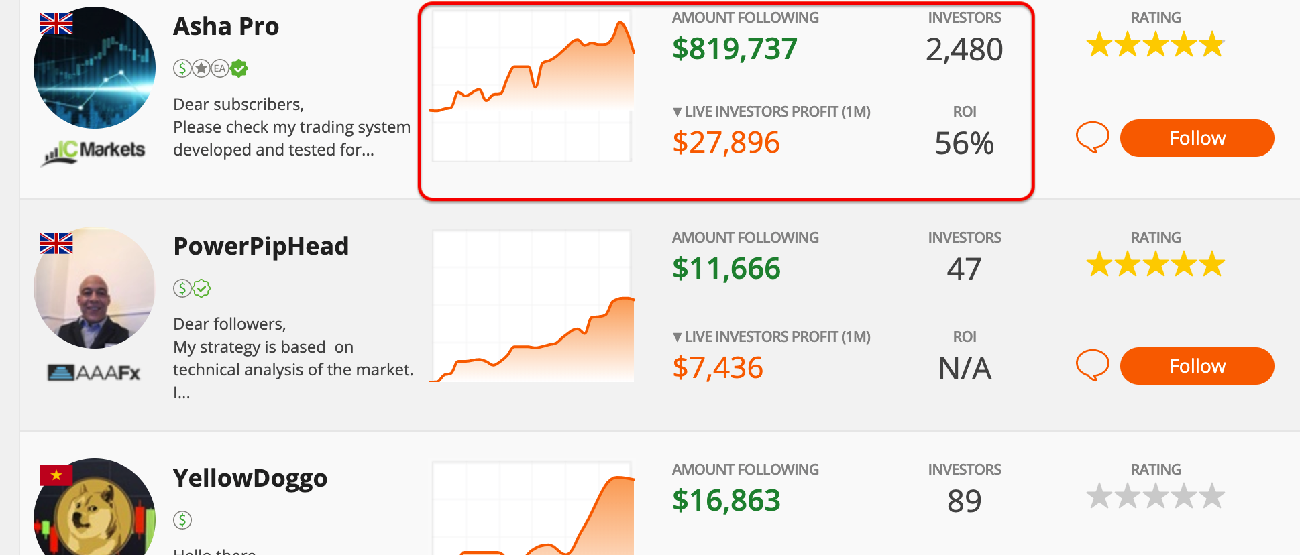Click Asha Pro's EA badge icon
The height and width of the screenshot is (555, 1300).
click(220, 68)
